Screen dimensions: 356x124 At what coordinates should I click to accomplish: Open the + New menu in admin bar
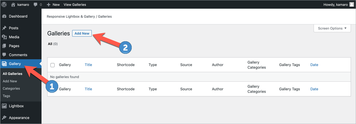[53, 4]
